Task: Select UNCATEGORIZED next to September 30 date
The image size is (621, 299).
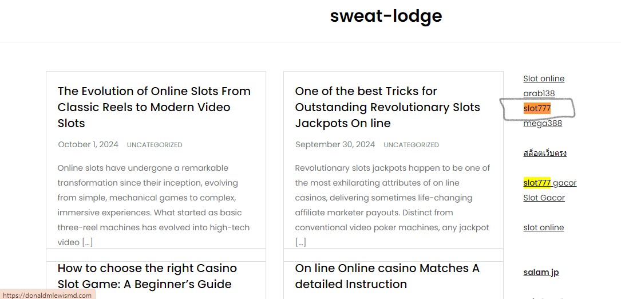Action: tap(411, 145)
